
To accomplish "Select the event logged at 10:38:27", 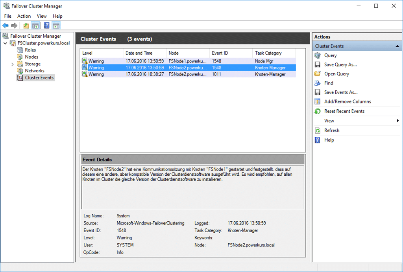I will coord(189,74).
